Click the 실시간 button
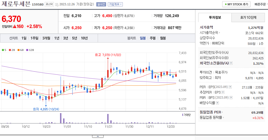268x140 pixels. pyautogui.click(x=101, y=4)
